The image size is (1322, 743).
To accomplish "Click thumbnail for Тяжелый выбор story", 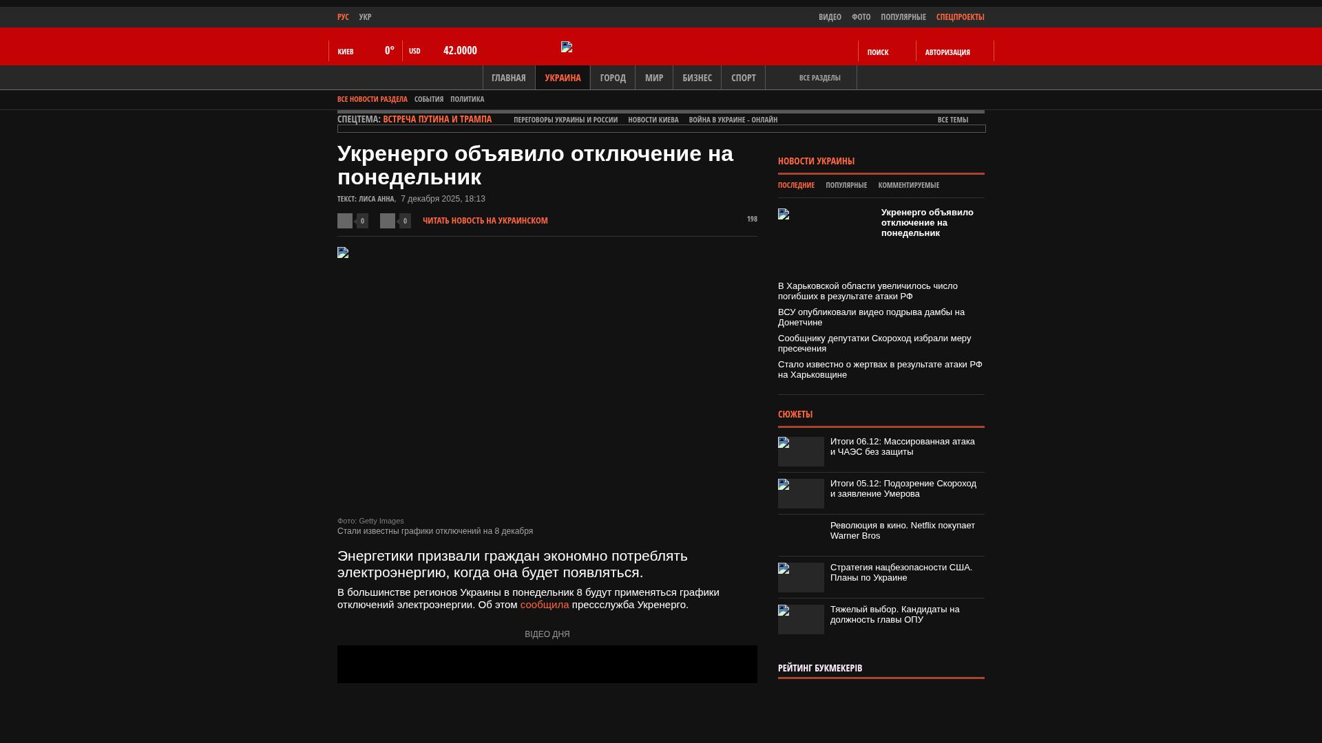I will coord(801,619).
